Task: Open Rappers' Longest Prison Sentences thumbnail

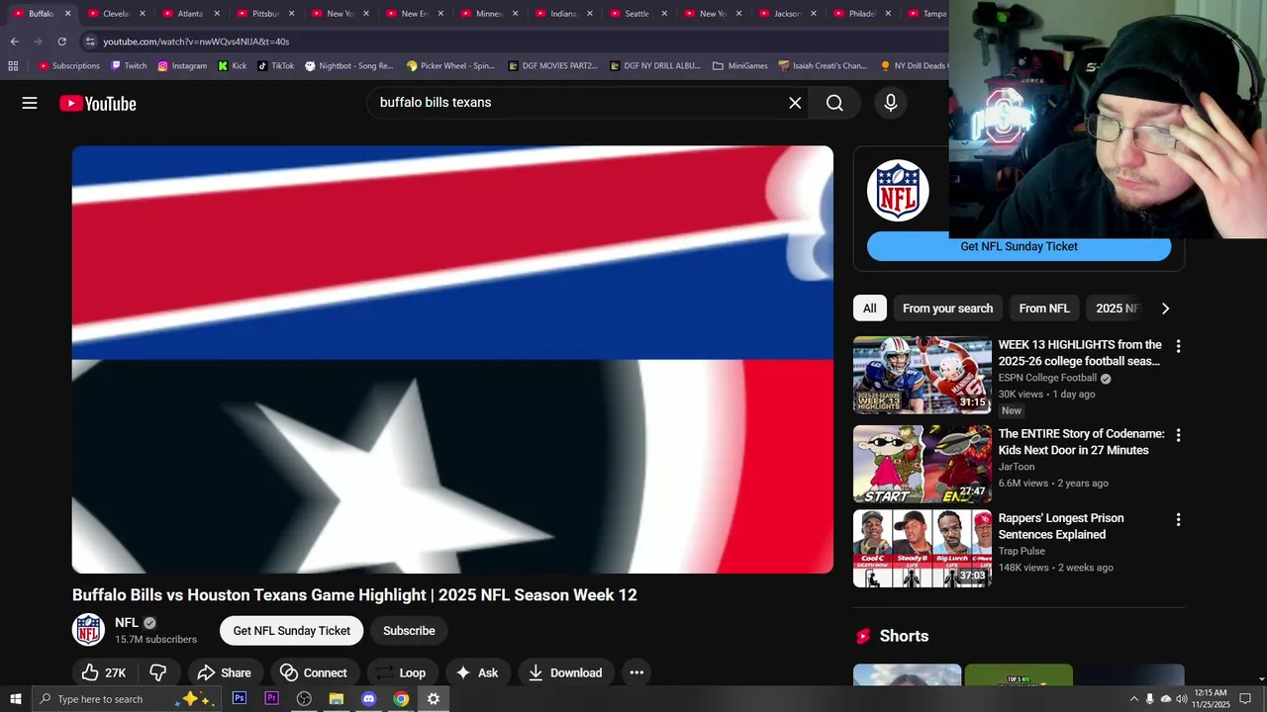Action: (922, 549)
